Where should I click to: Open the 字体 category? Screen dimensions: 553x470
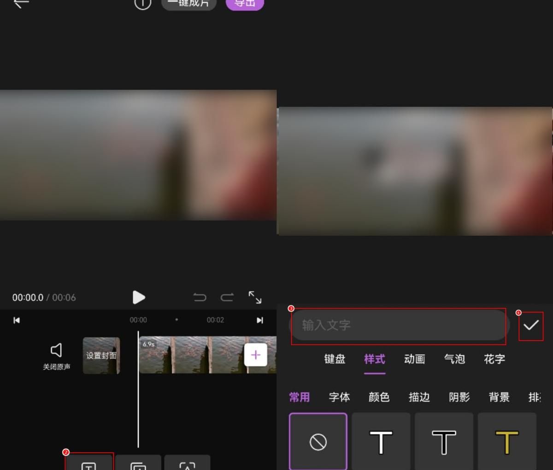click(340, 397)
